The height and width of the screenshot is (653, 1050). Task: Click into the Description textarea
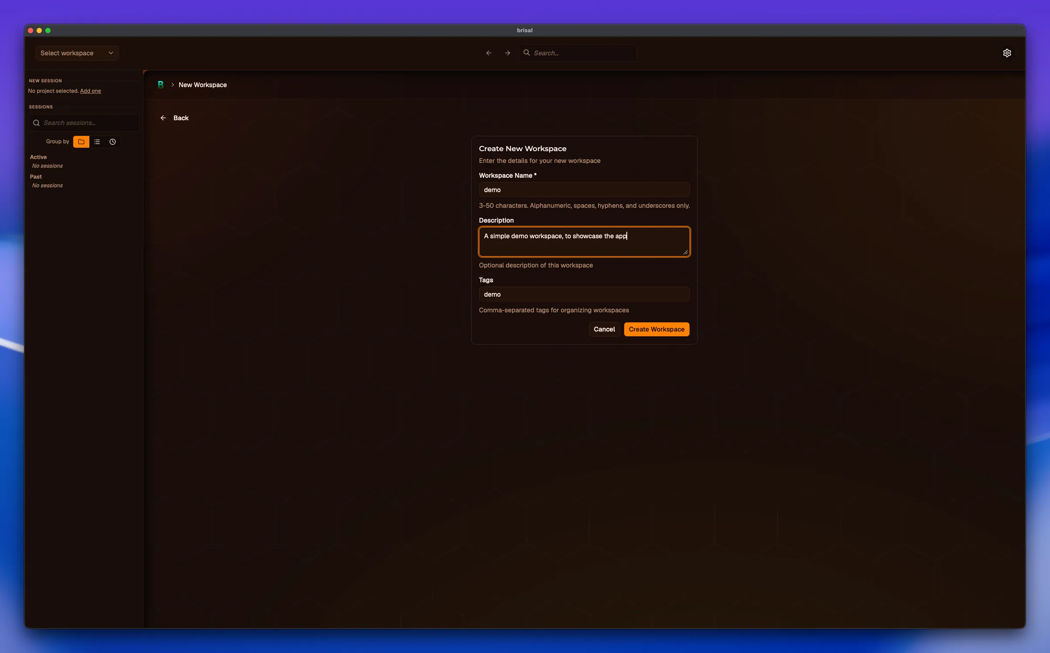click(x=584, y=241)
